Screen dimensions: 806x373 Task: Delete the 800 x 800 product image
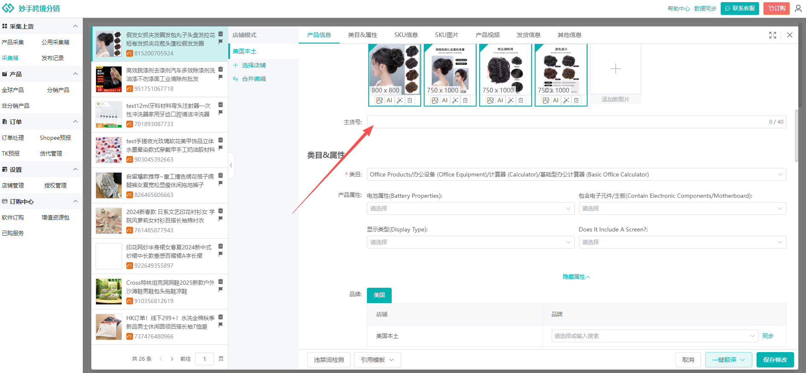[x=410, y=101]
